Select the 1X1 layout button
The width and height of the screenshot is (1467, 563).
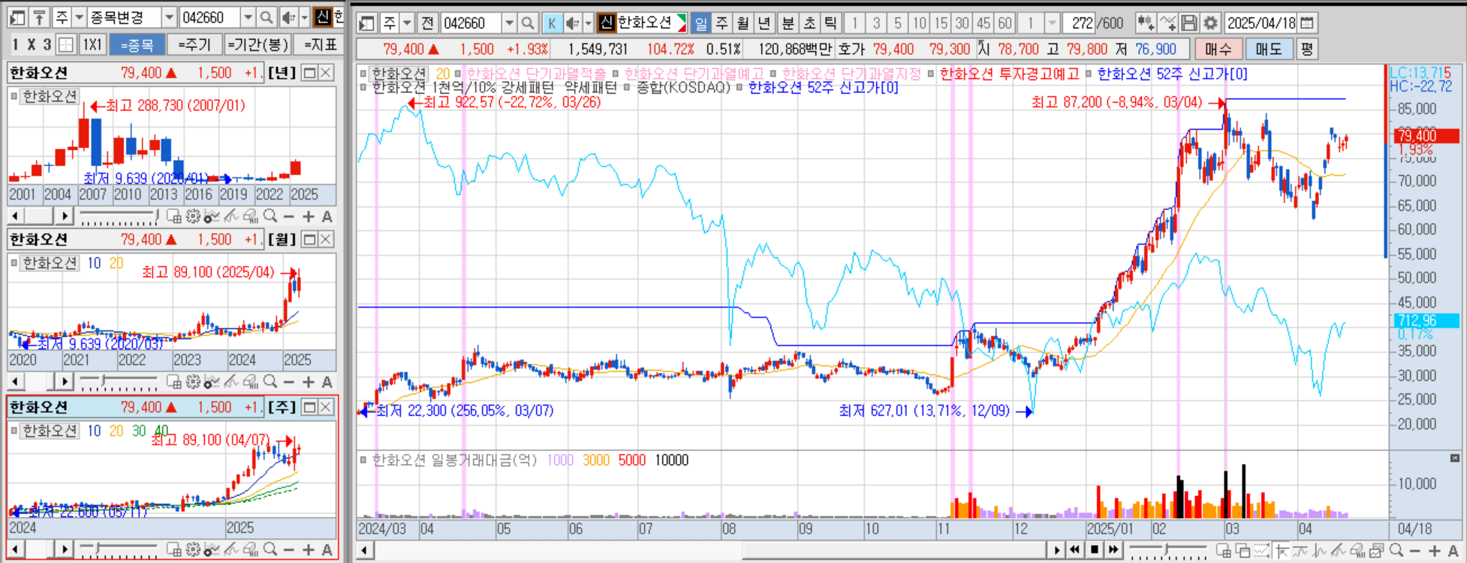92,44
